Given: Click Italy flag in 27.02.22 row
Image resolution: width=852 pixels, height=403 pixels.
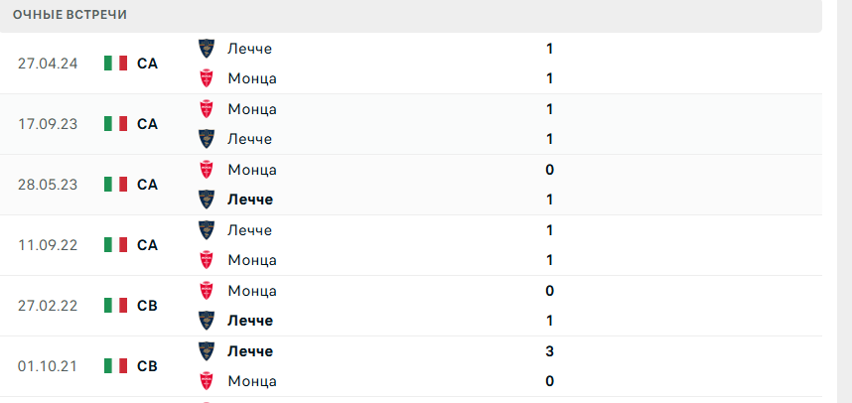Looking at the screenshot, I should pos(116,306).
